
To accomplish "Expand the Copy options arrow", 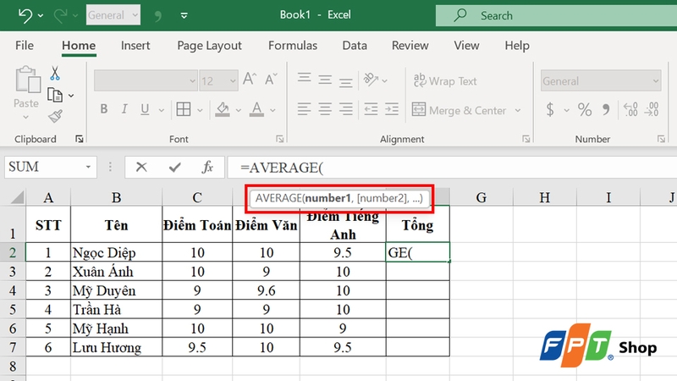I will 71,96.
